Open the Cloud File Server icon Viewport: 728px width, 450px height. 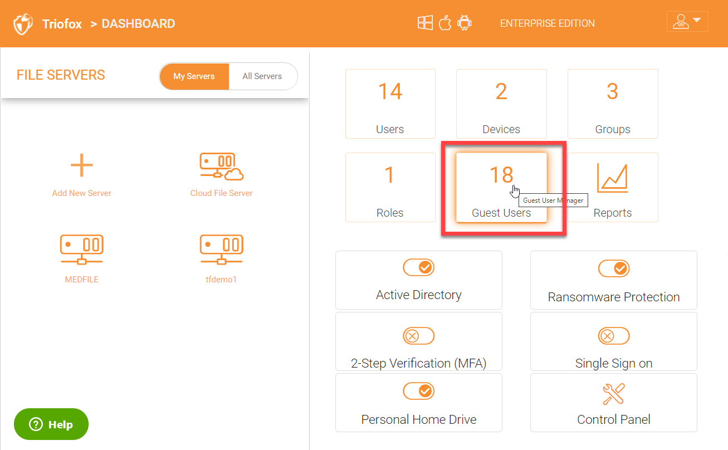point(222,167)
